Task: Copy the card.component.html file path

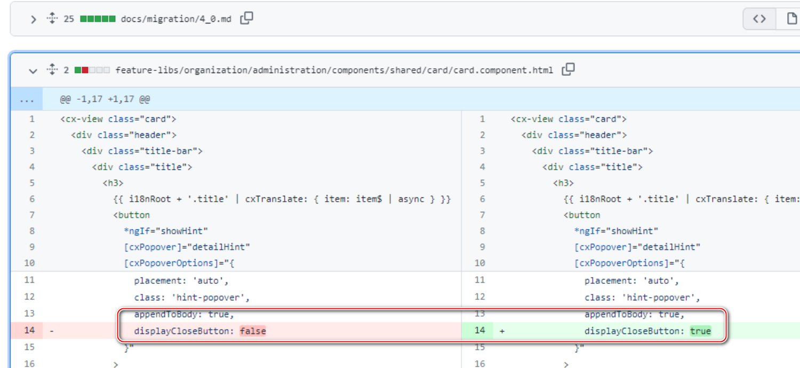Action: [x=568, y=69]
